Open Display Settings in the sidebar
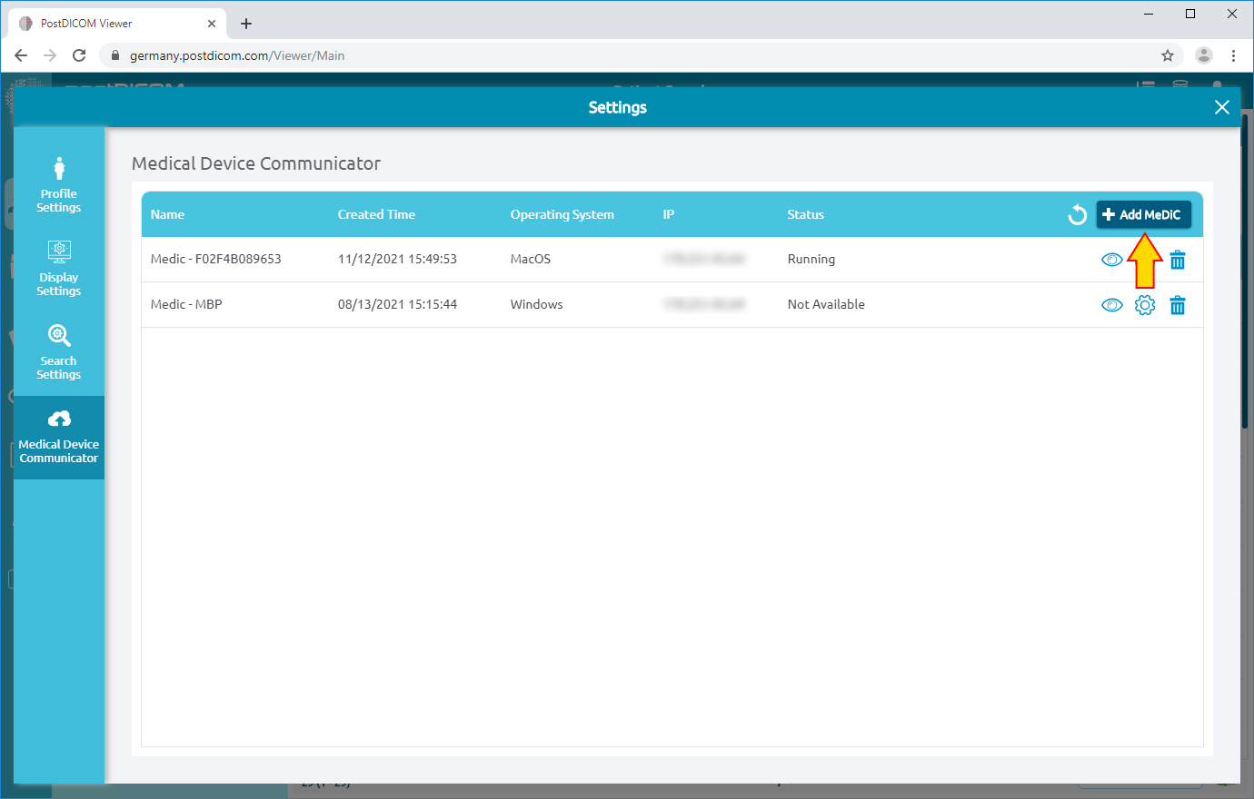Image resolution: width=1254 pixels, height=799 pixels. pyautogui.click(x=59, y=270)
